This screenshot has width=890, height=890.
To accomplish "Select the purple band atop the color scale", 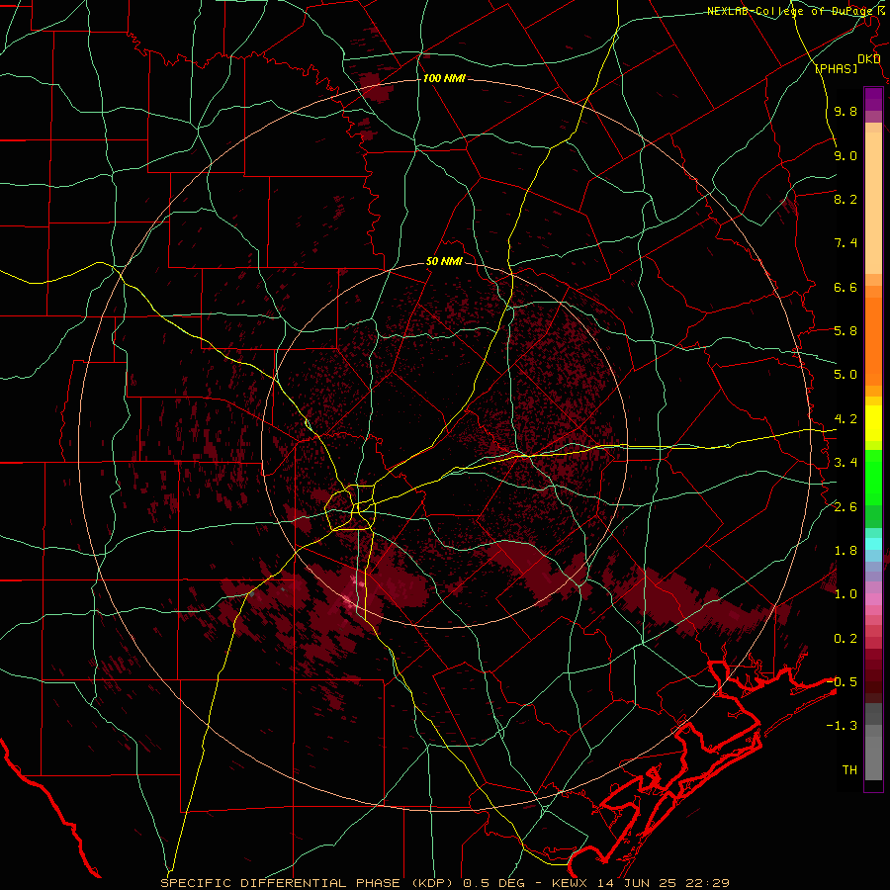I will pyautogui.click(x=873, y=99).
